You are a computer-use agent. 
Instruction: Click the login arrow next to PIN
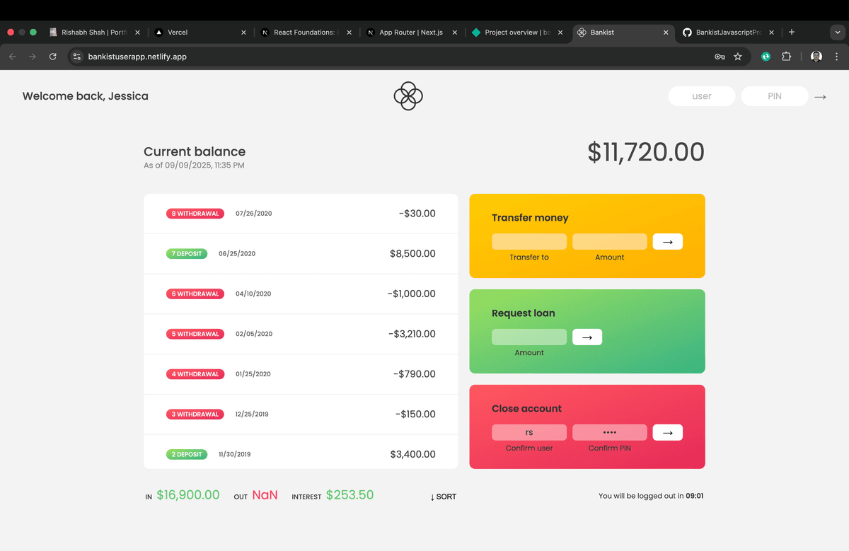click(820, 97)
